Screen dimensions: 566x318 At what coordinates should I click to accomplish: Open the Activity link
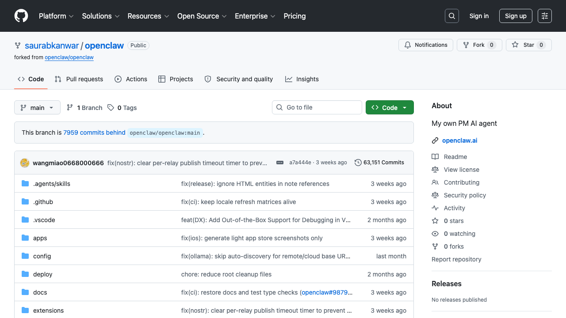pyautogui.click(x=455, y=208)
